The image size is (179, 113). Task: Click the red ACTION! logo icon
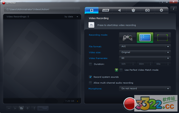(4, 3)
